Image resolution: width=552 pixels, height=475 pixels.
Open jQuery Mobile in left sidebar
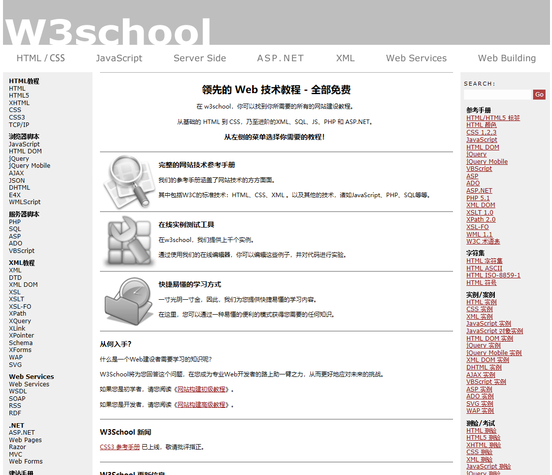tap(29, 166)
